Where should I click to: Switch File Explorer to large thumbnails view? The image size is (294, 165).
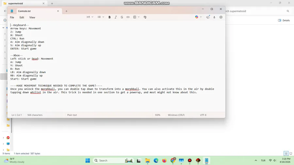click(x=291, y=153)
